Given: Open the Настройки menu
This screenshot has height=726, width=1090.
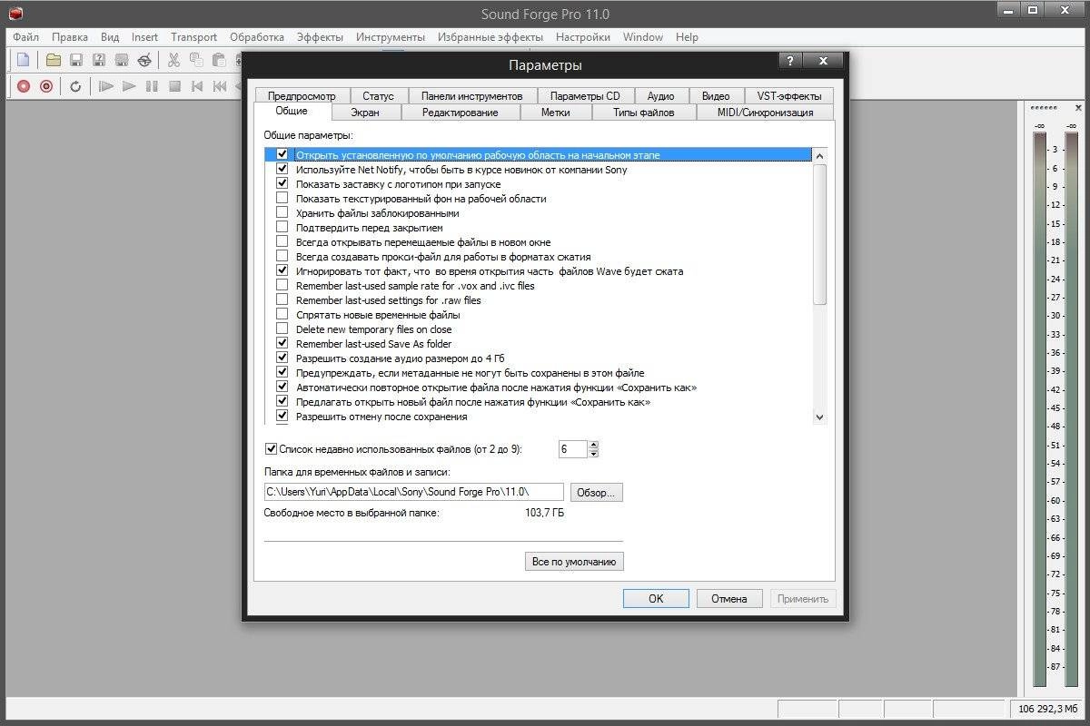Looking at the screenshot, I should tap(583, 37).
